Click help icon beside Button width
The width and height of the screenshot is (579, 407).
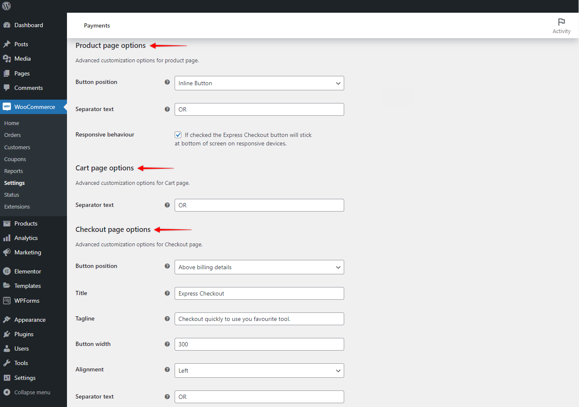coord(167,344)
